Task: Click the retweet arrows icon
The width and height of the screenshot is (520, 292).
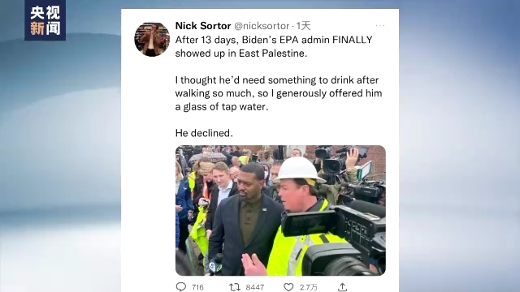Action: point(235,287)
